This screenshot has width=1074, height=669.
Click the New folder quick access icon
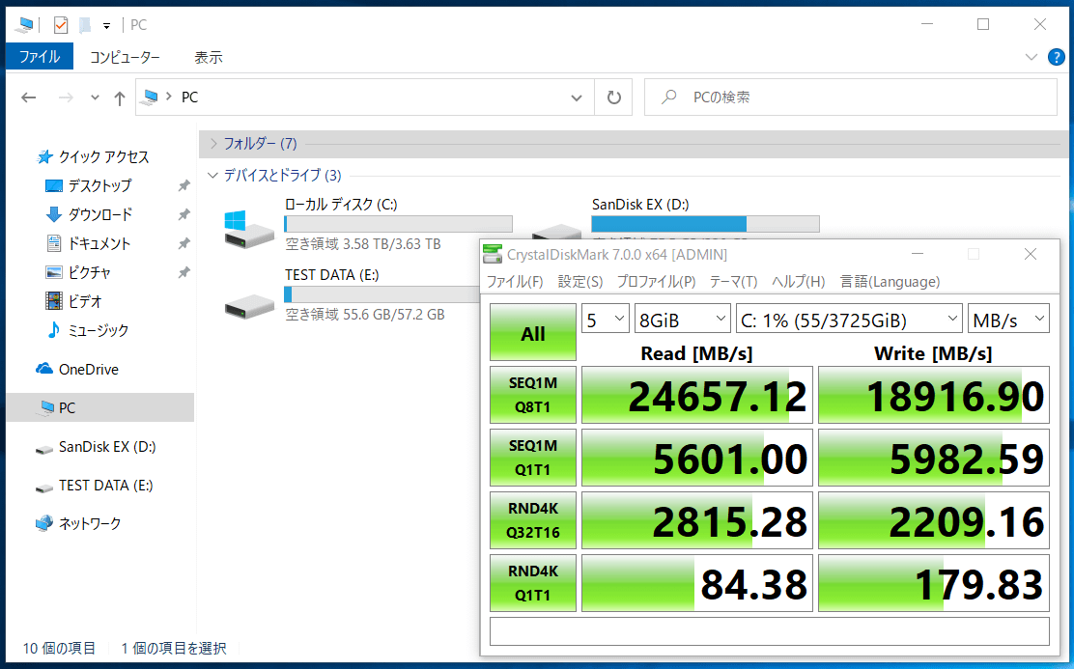pos(85,25)
